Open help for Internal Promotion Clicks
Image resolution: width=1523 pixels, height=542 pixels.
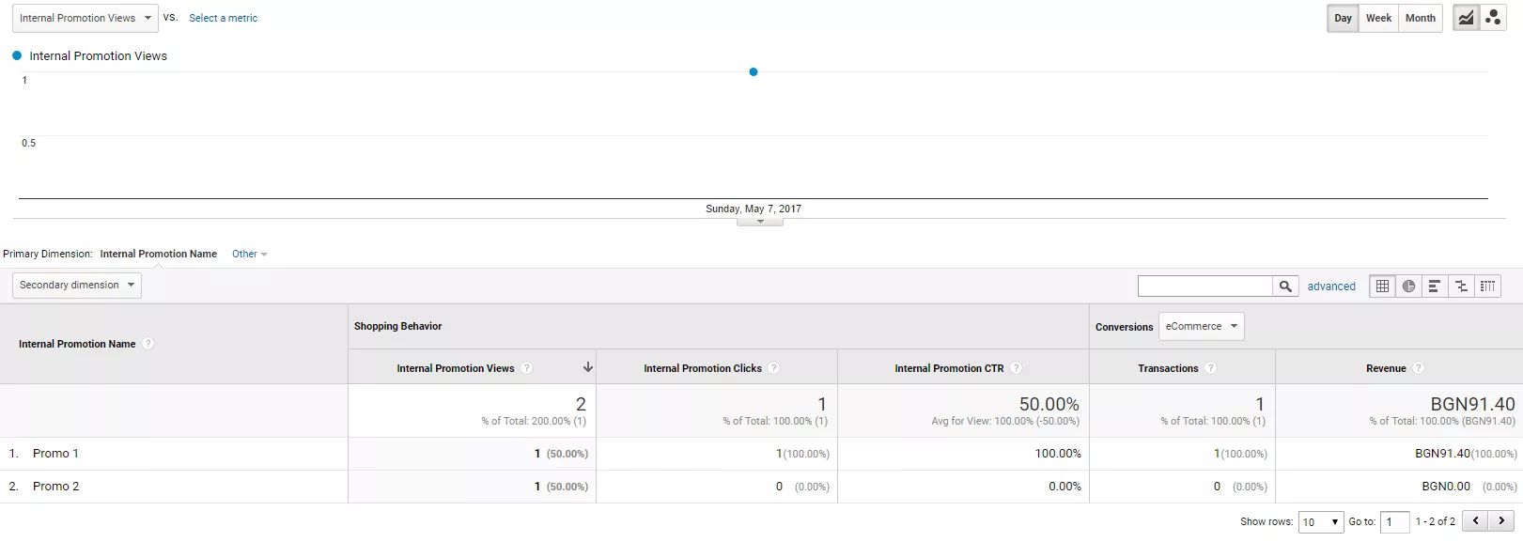[x=774, y=368]
